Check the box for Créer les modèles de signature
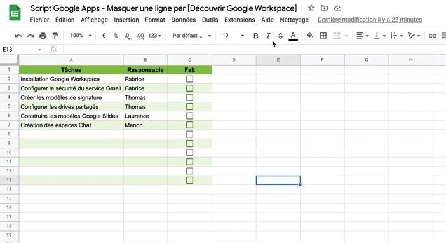Viewport: 446px width, 243px height. (x=190, y=97)
